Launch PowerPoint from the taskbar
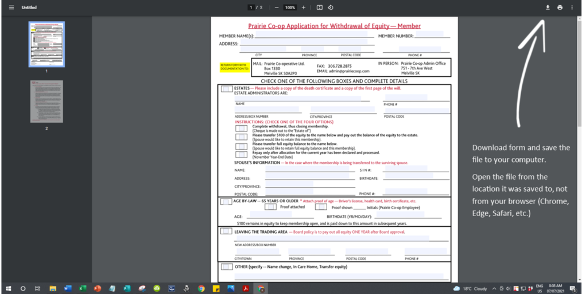The width and height of the screenshot is (582, 294). [x=97, y=288]
